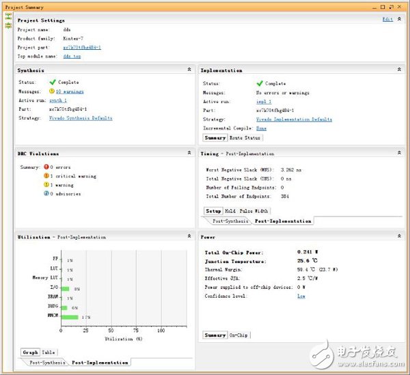
Task: Collapse the Power section
Action: (x=398, y=236)
